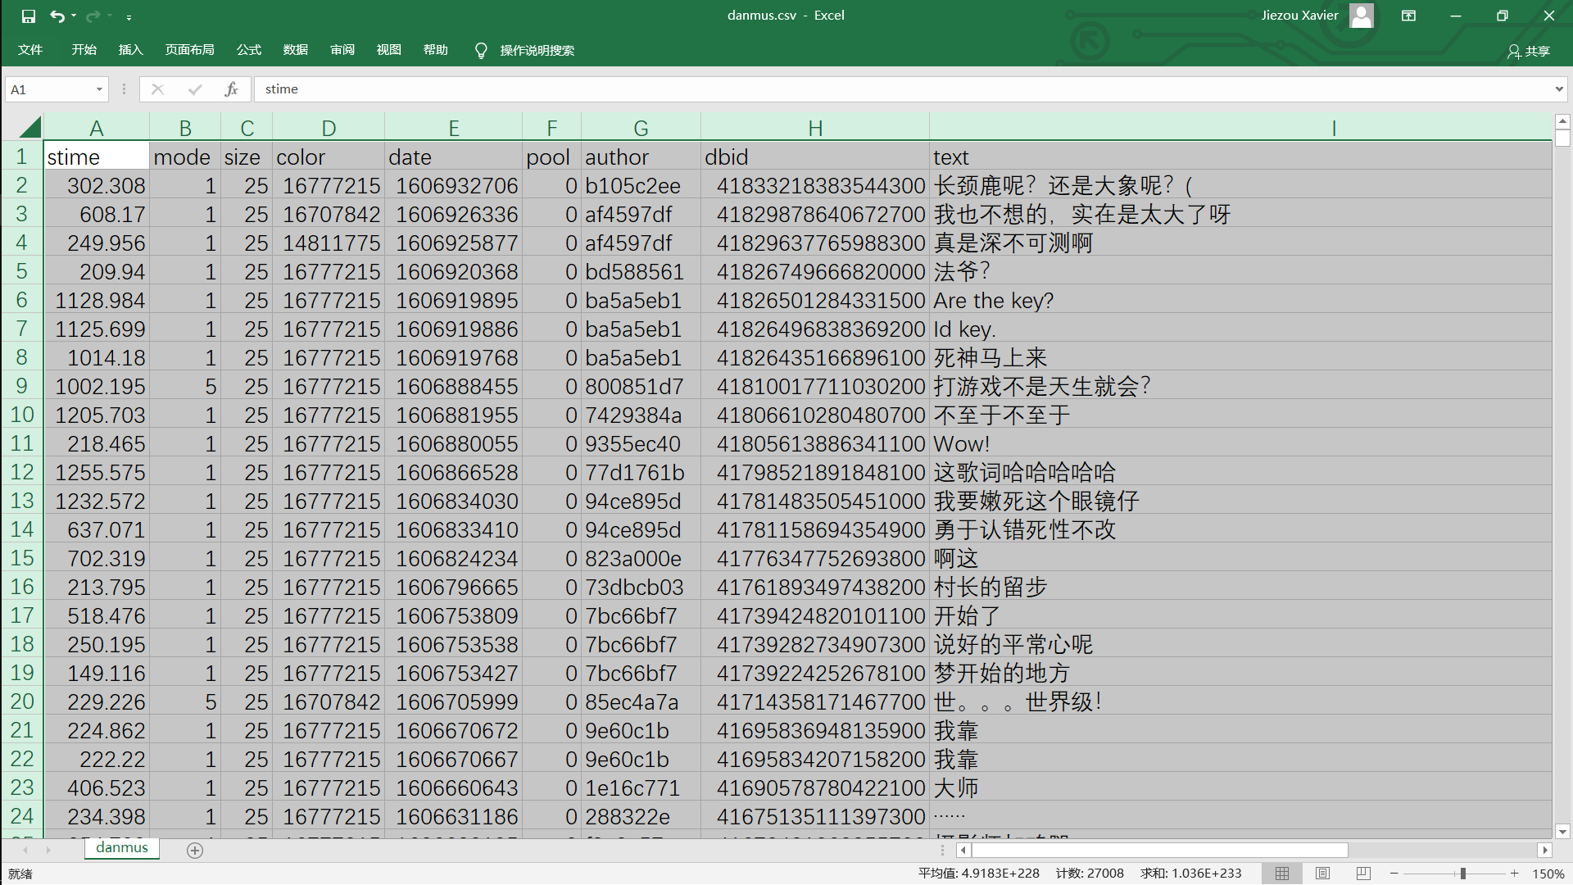Click the enter checkmark formula bar icon

tap(195, 89)
